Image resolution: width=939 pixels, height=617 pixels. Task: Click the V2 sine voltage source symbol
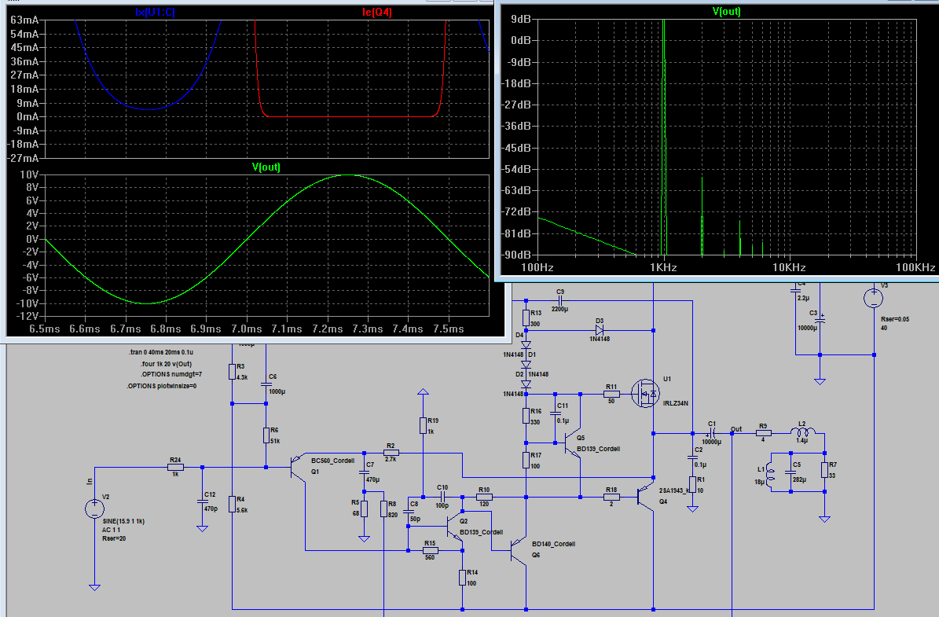point(94,509)
